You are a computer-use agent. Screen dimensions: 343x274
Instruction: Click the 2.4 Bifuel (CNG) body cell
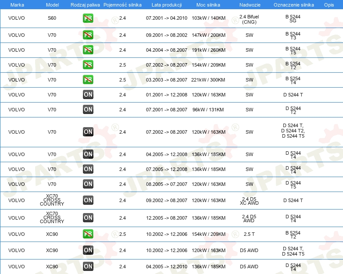[249, 19]
